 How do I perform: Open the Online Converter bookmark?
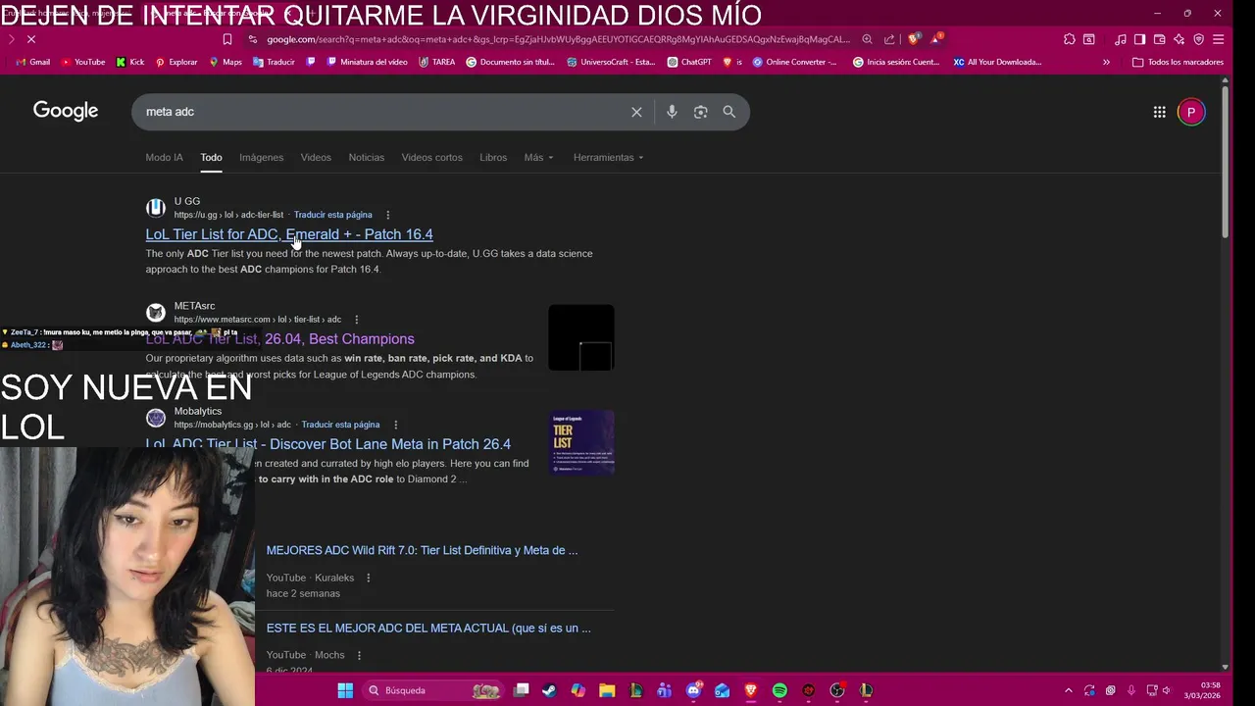click(x=794, y=62)
